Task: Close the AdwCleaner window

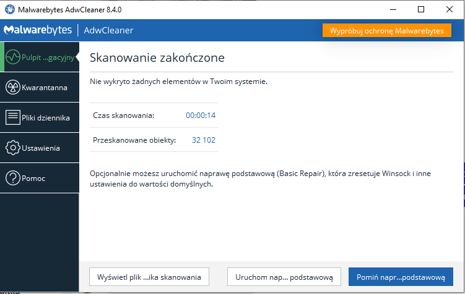Action: (x=450, y=9)
